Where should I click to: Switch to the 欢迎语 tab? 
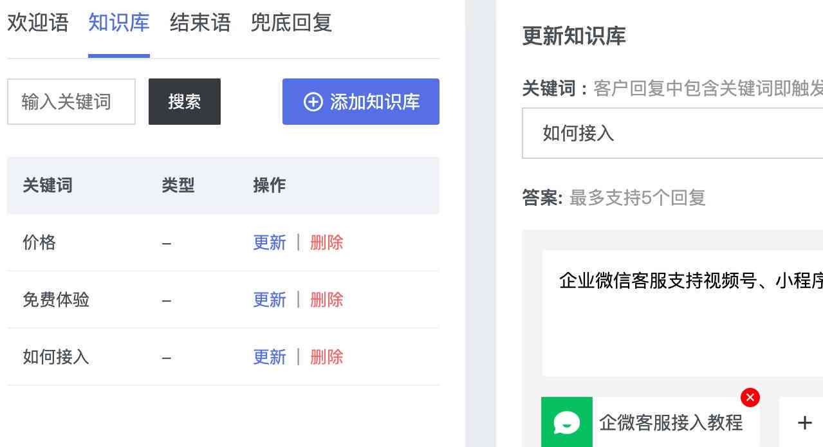tap(38, 23)
